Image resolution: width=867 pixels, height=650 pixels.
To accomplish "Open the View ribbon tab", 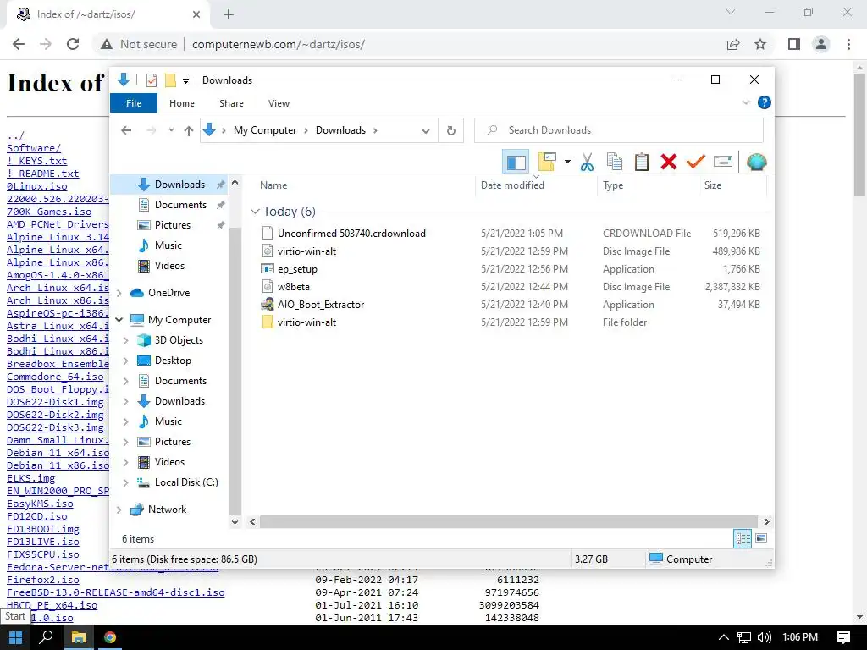I will click(x=279, y=103).
